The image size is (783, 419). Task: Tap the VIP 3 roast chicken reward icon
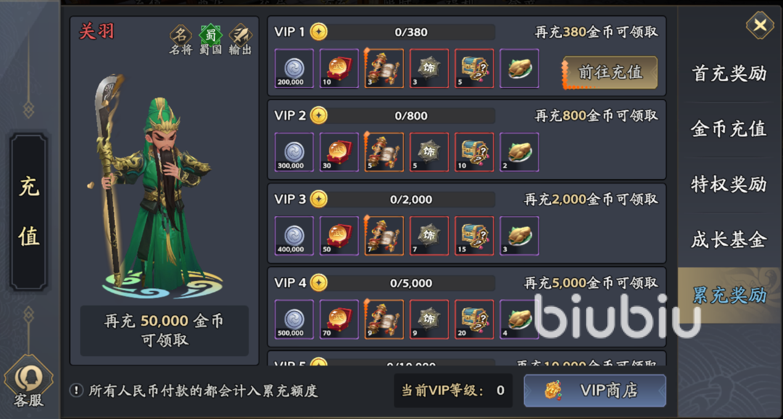[x=519, y=236]
